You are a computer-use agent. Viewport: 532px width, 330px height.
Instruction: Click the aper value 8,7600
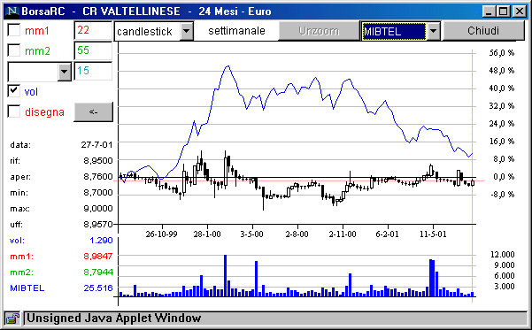98,176
